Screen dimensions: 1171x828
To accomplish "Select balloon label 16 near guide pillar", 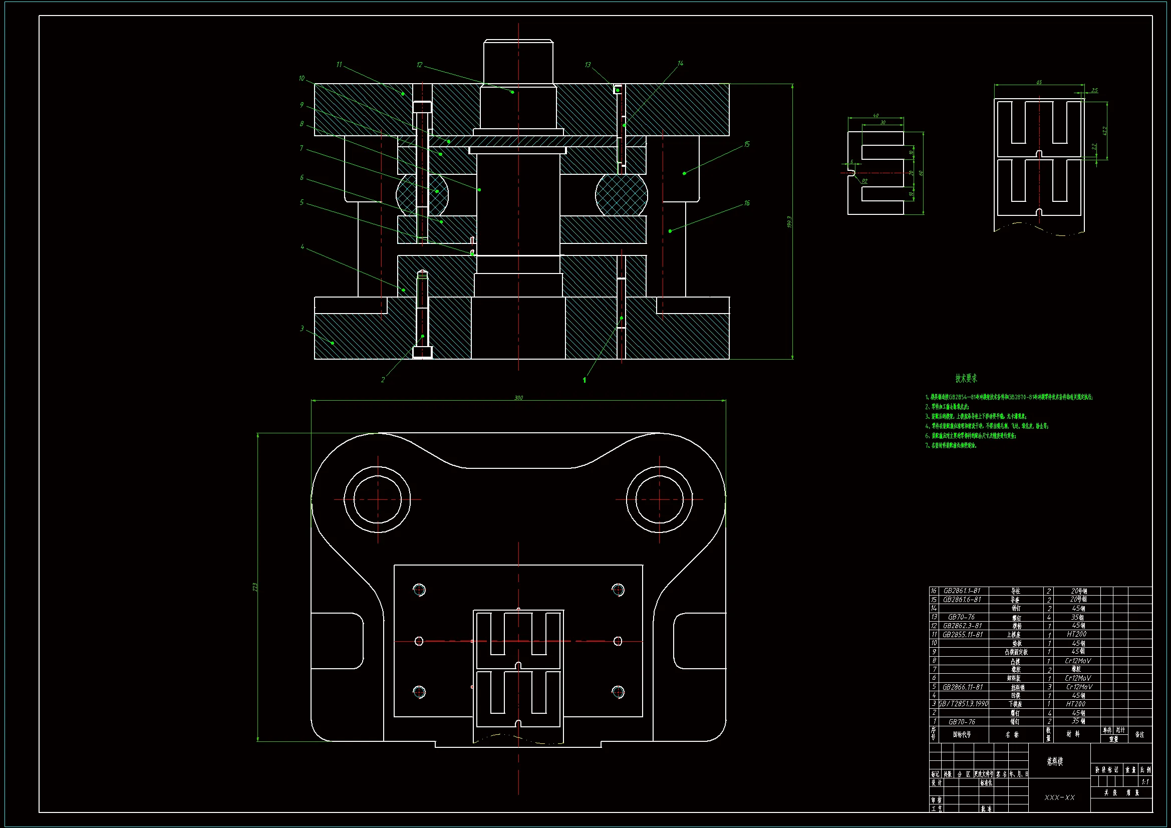I will [747, 203].
